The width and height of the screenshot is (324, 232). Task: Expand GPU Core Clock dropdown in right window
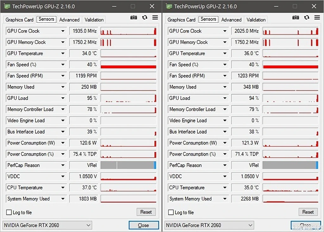tap(225, 31)
